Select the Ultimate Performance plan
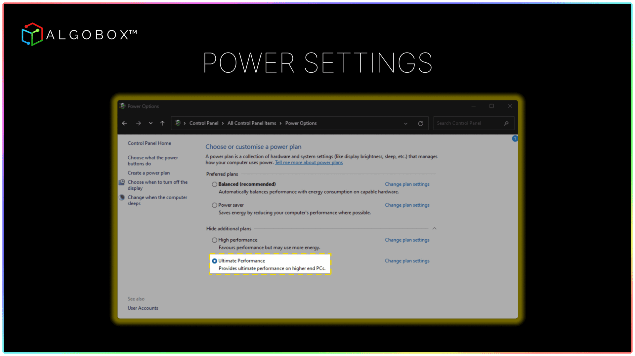Viewport: 635px width, 356px height. coord(215,261)
